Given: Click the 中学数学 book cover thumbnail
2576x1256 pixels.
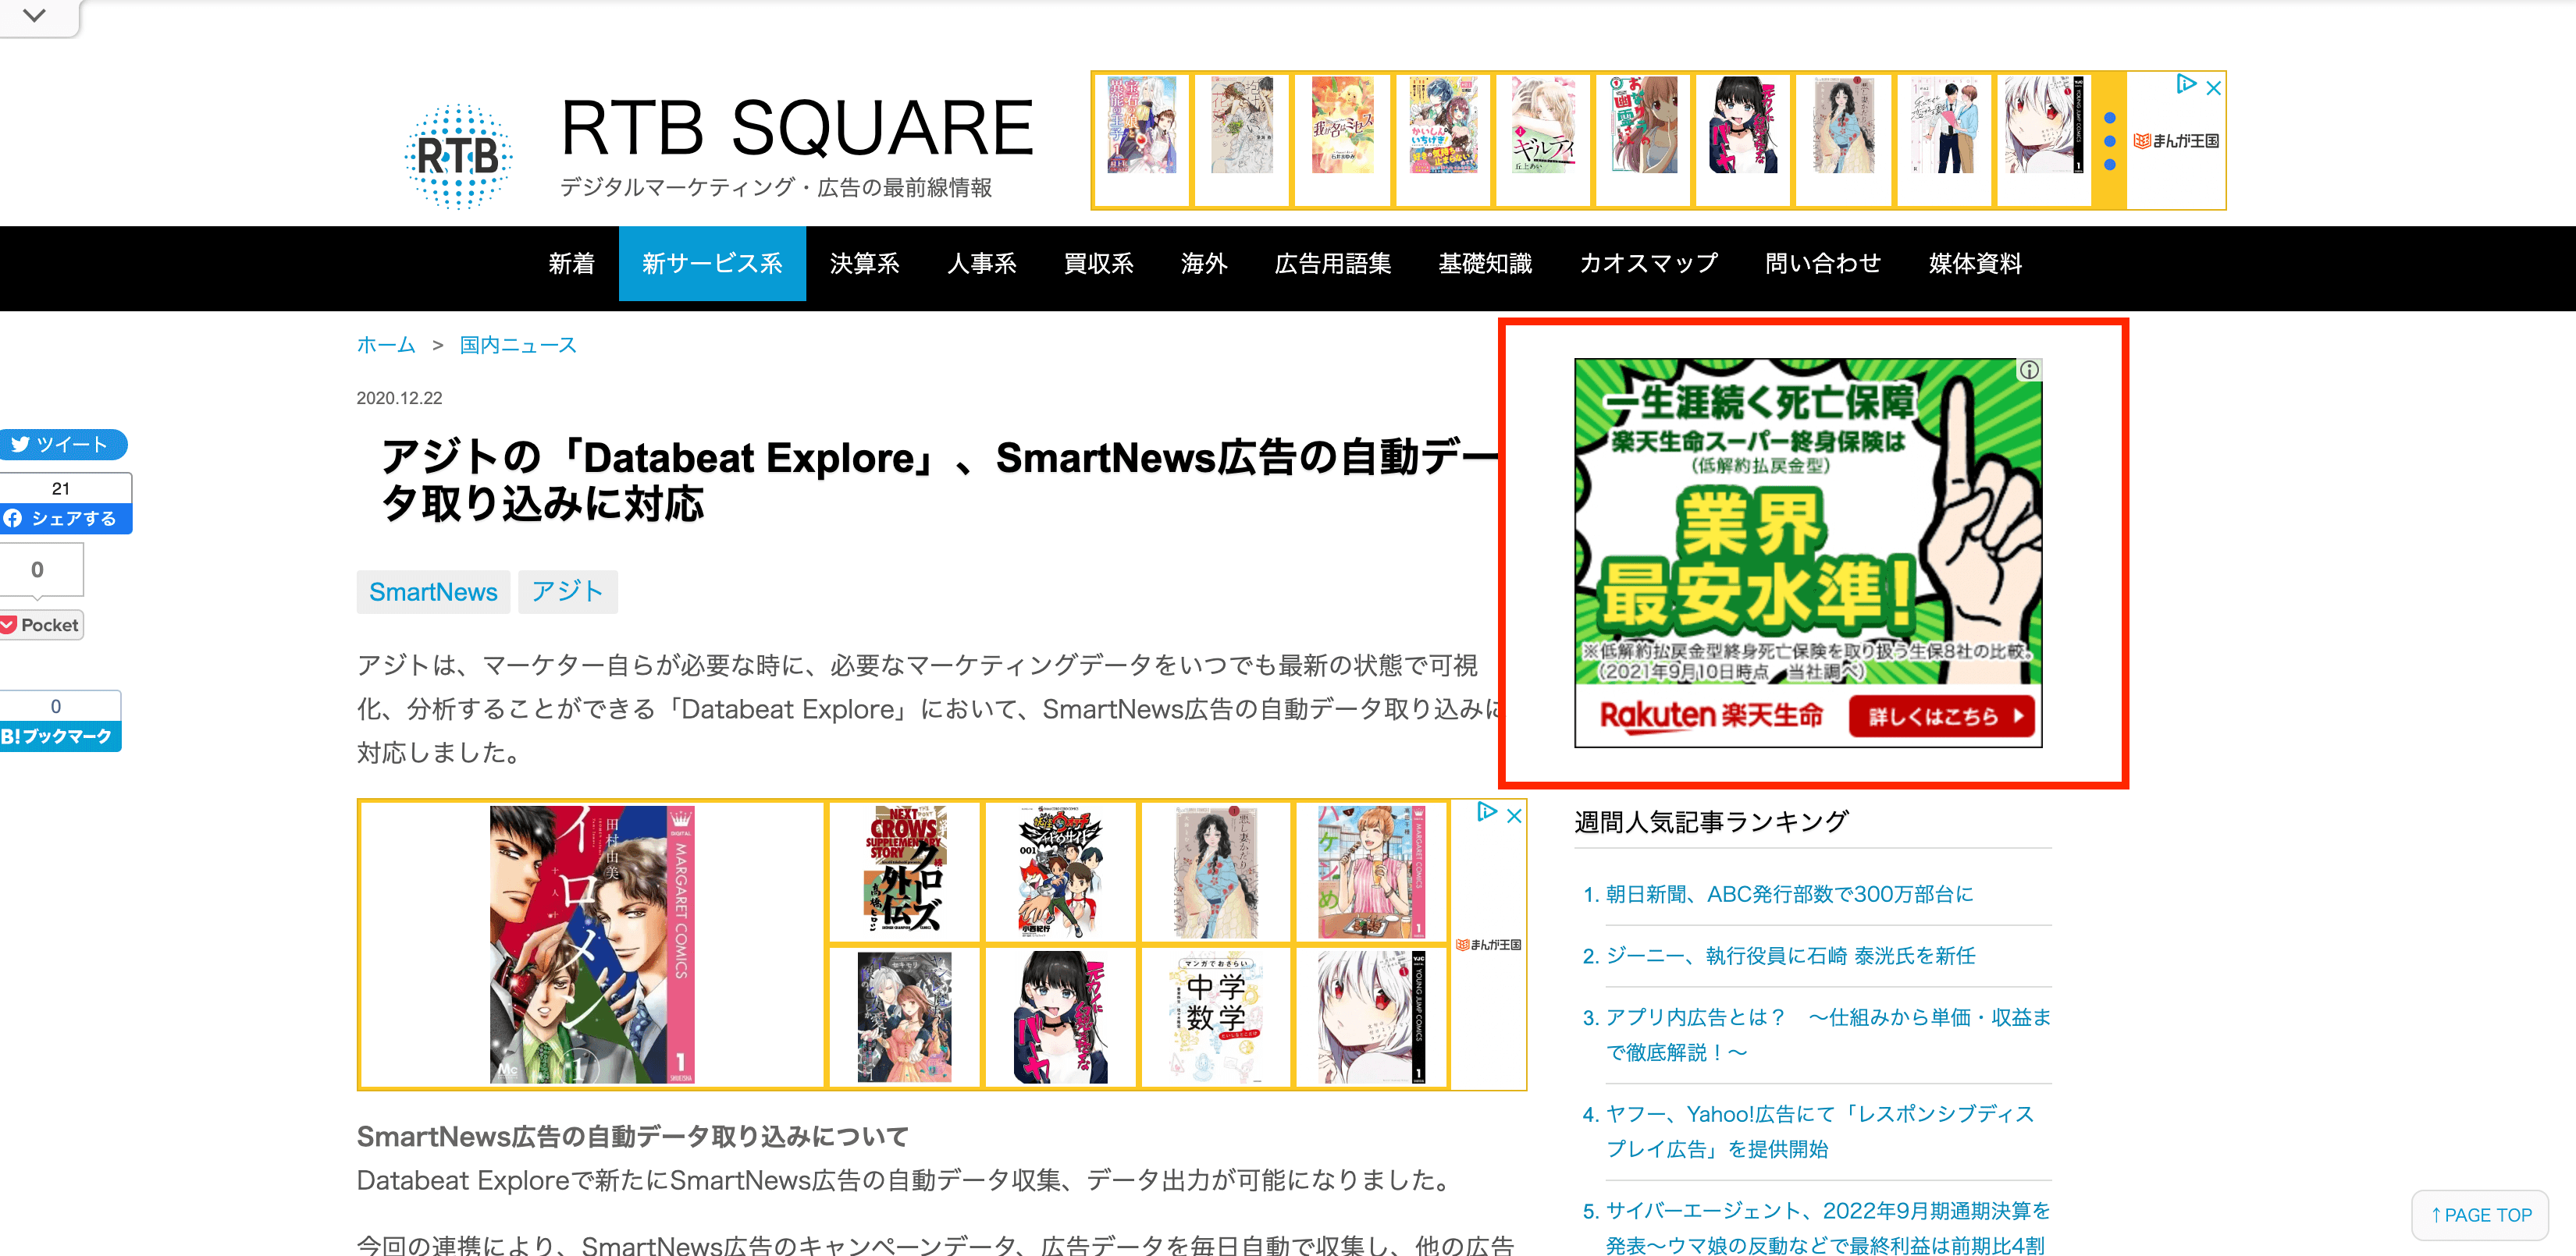Looking at the screenshot, I should (x=1216, y=1017).
